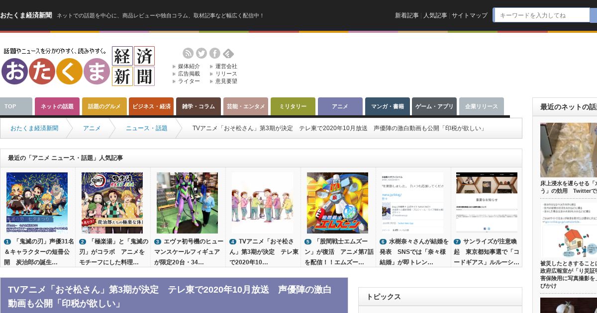Open the Facebook icon in header
This screenshot has width=597, height=313.
pos(215,53)
